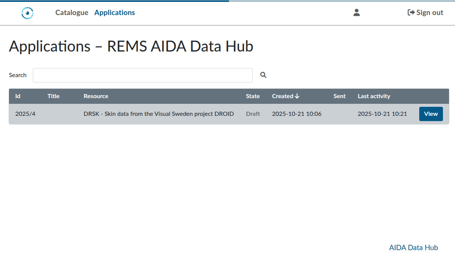Sort by the Resource column header
Image resolution: width=455 pixels, height=258 pixels.
click(x=96, y=96)
